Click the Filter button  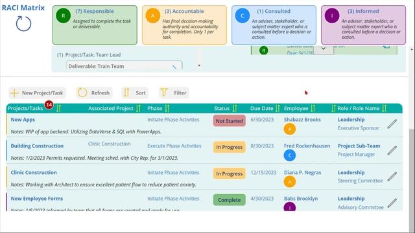tap(174, 93)
